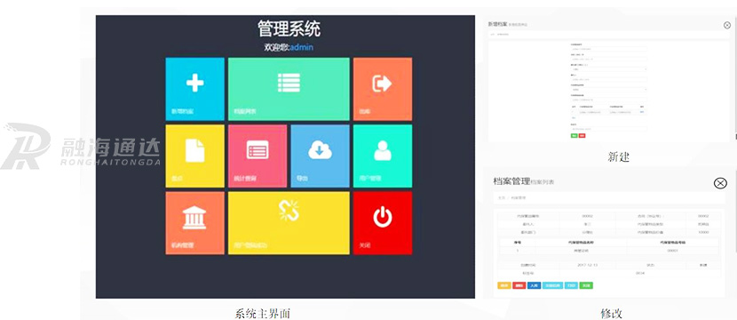Click the small light-blue button in 档案管理

coord(571,285)
